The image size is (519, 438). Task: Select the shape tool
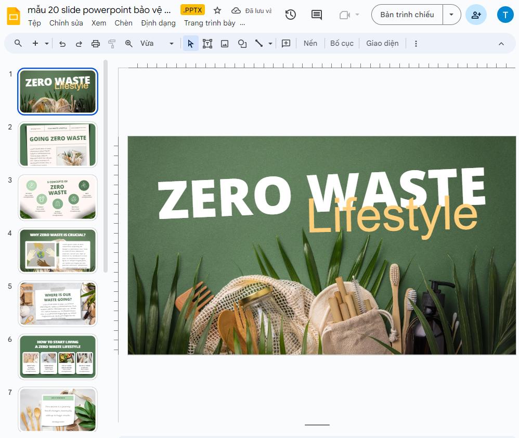(x=242, y=43)
